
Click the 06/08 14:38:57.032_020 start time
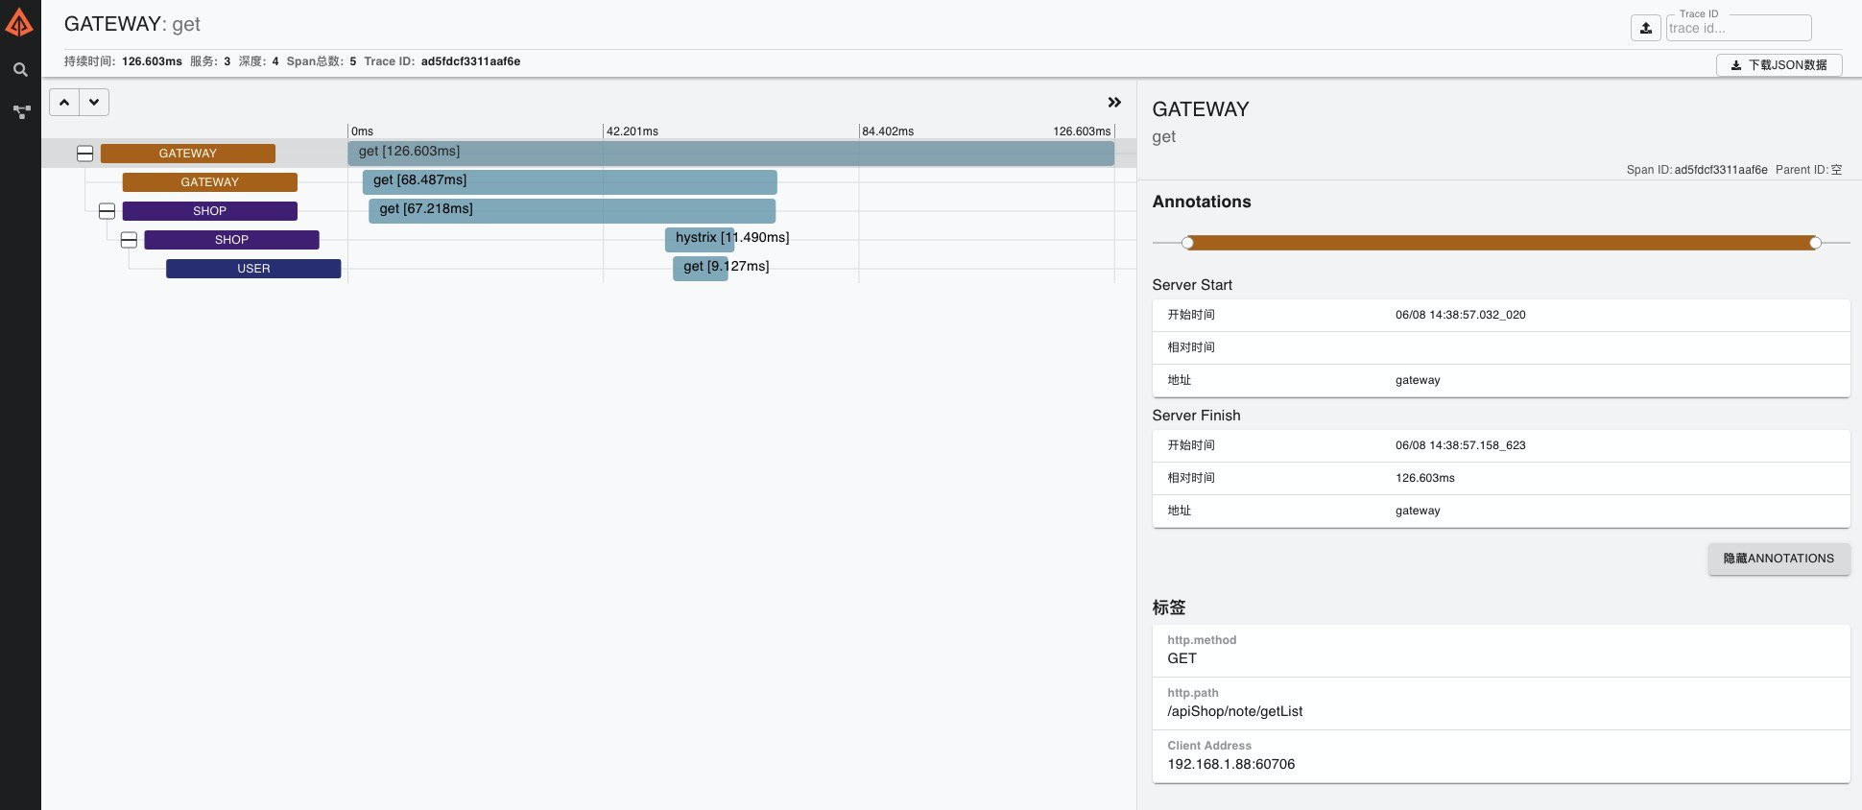click(x=1460, y=315)
